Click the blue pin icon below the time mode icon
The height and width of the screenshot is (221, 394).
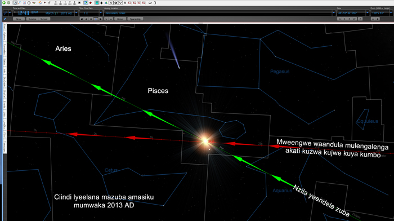point(5,19)
